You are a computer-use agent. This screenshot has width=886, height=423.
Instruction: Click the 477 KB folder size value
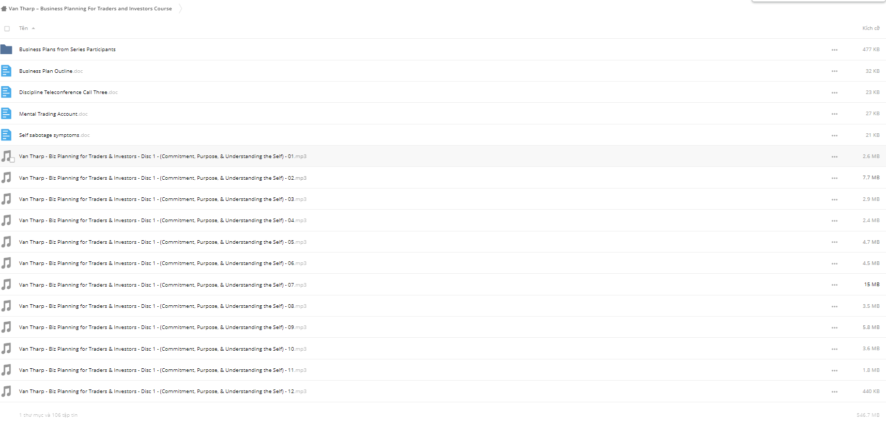870,50
